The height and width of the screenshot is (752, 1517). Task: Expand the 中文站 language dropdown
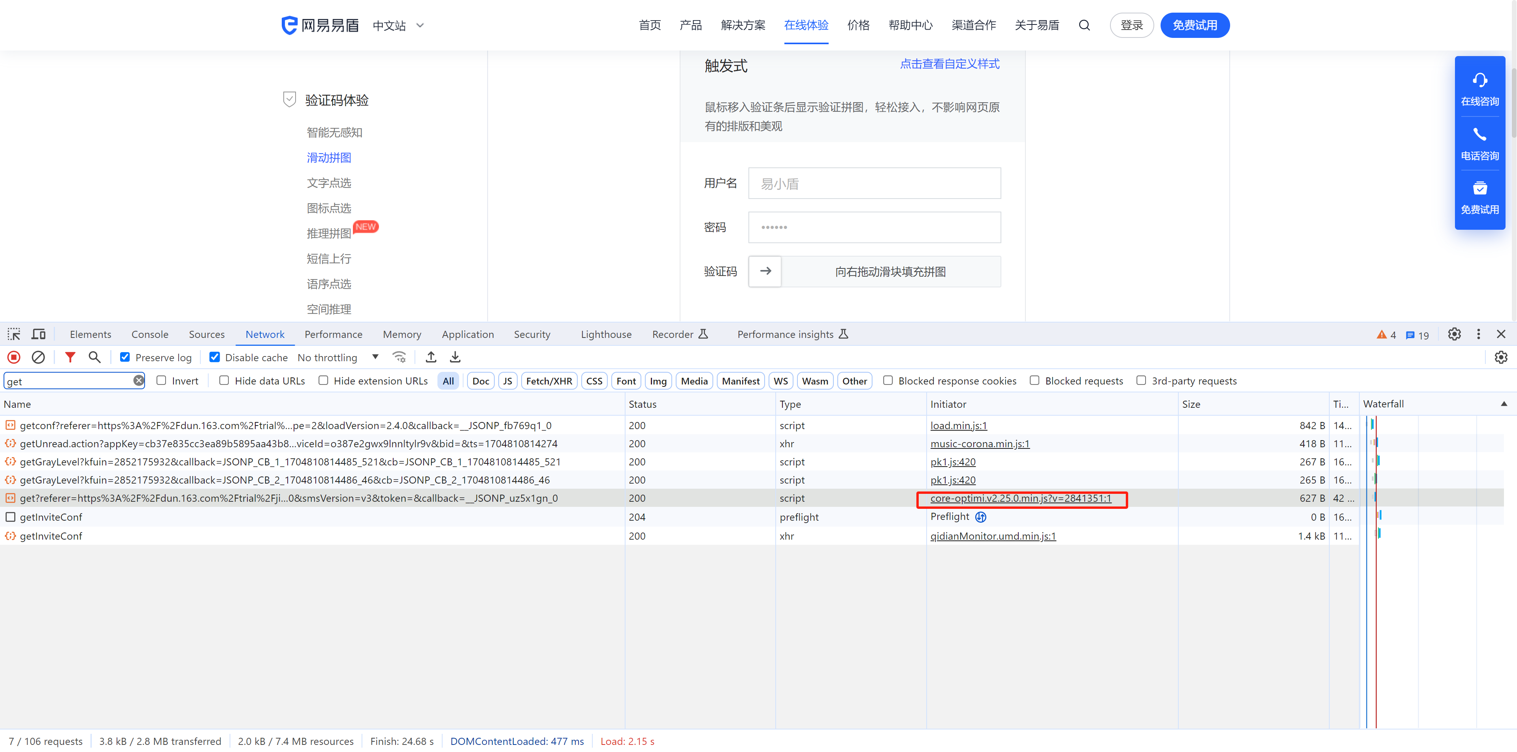tap(399, 25)
